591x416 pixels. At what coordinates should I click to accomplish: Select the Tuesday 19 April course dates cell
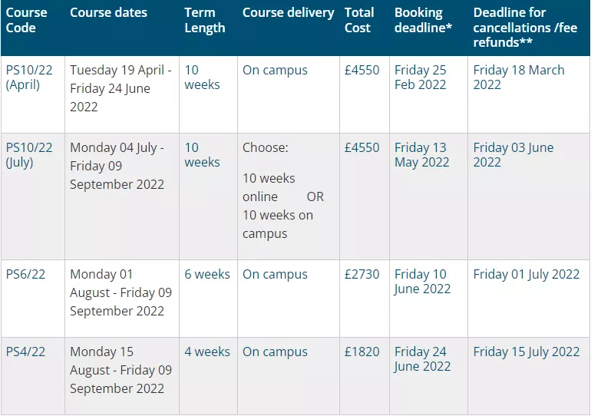click(x=121, y=88)
